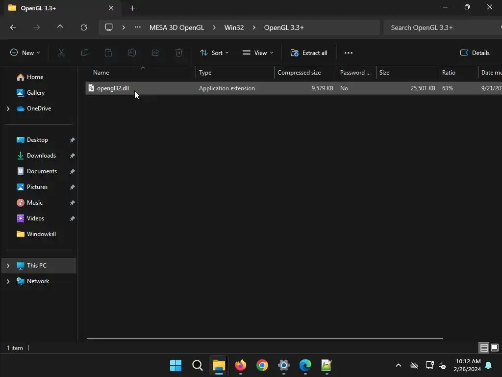Screen dimensions: 502x377
Task: Click the PC icon in address bar
Action: click(x=109, y=27)
